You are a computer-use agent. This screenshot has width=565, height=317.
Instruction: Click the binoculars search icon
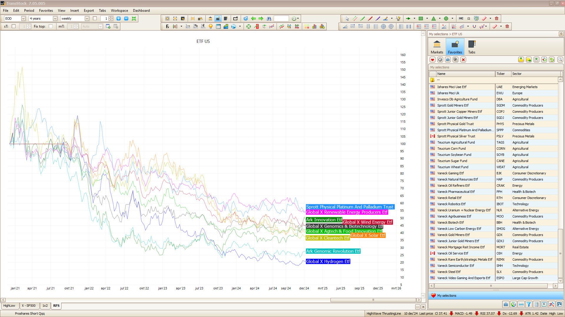[269, 18]
